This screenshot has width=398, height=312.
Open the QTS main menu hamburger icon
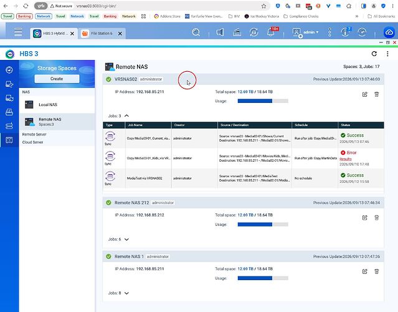18,32
